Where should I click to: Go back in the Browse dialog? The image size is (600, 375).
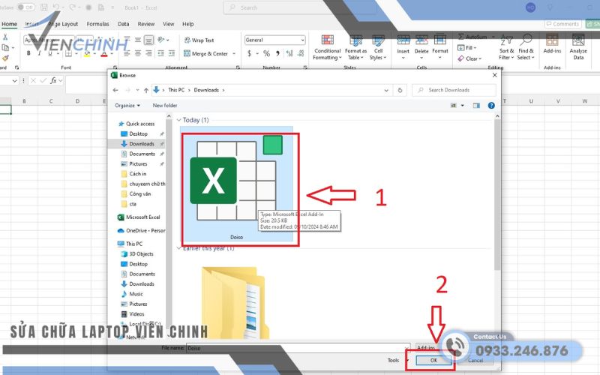coord(115,90)
